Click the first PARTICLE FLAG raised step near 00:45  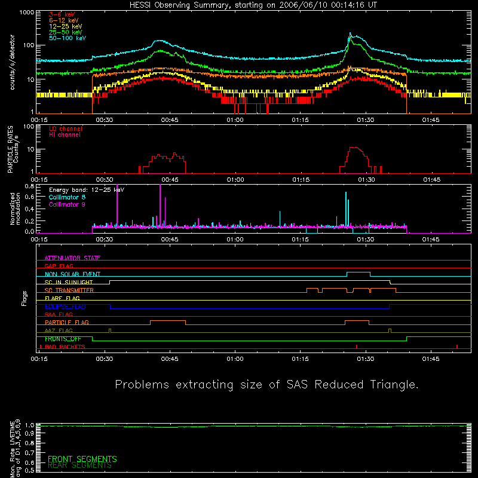coord(168,321)
